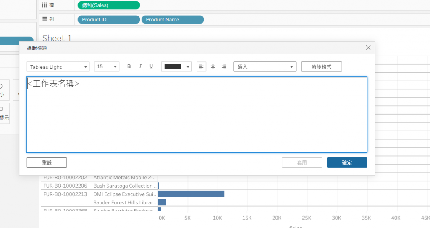
Task: Toggle italic formatting in title editor
Action: pyautogui.click(x=140, y=66)
